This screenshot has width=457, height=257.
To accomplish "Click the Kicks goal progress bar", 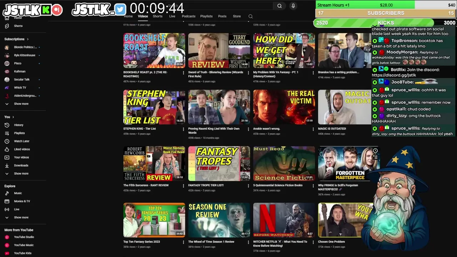I will point(385,23).
